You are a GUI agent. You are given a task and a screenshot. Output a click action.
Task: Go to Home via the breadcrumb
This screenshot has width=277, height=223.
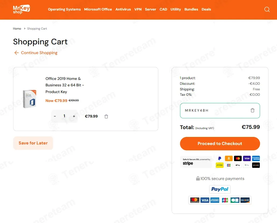click(x=17, y=29)
